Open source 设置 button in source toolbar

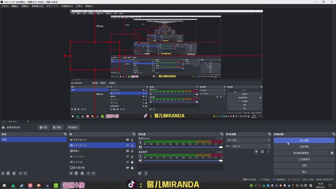click(44, 127)
